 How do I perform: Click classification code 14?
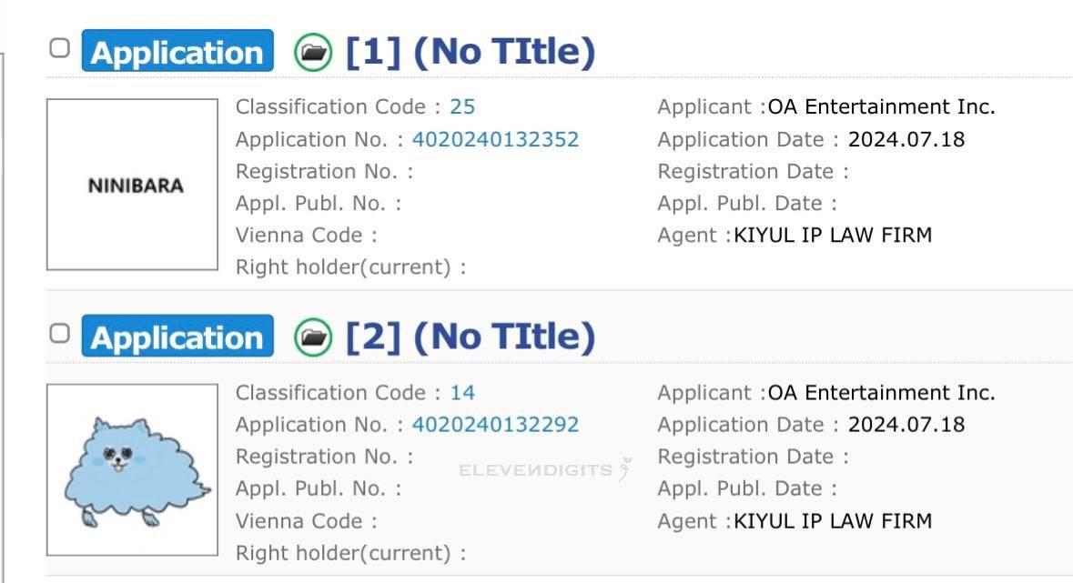(x=462, y=393)
